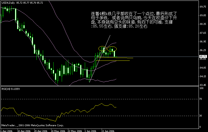
Task: Click the RSI scale value 0
Action: tap(200, 127)
